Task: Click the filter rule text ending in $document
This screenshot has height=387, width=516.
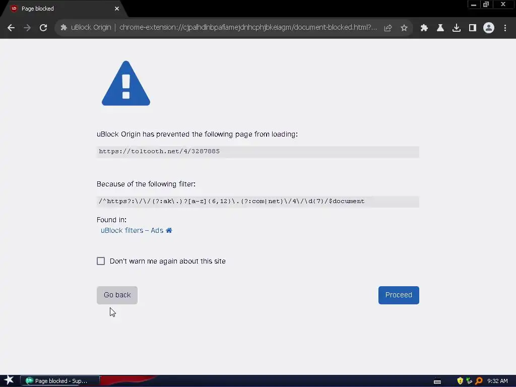Action: 232,202
